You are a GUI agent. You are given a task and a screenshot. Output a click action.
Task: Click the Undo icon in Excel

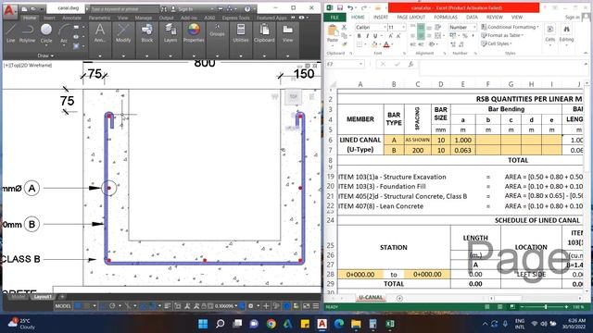[x=350, y=7]
